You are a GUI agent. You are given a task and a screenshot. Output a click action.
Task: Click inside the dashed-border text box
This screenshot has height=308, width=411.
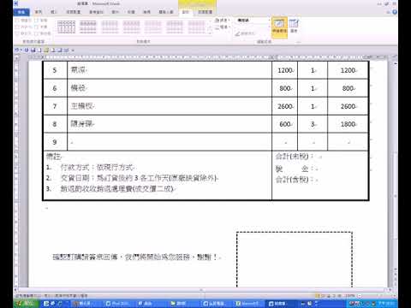click(x=295, y=259)
